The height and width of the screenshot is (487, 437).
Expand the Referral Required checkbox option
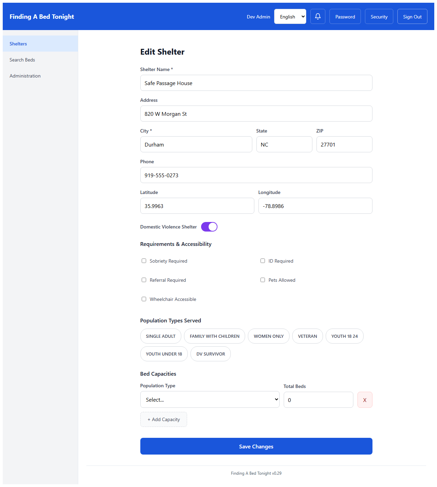144,280
